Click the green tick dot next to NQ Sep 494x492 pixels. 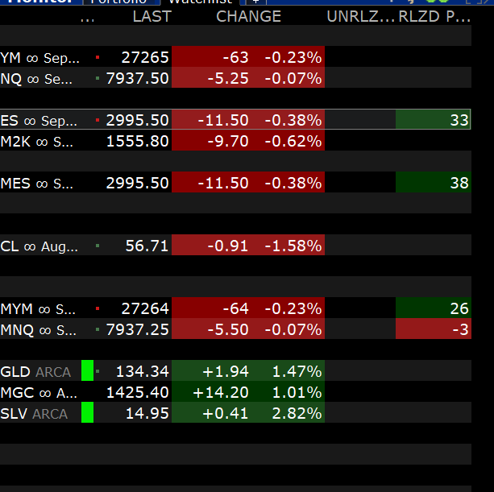point(98,78)
